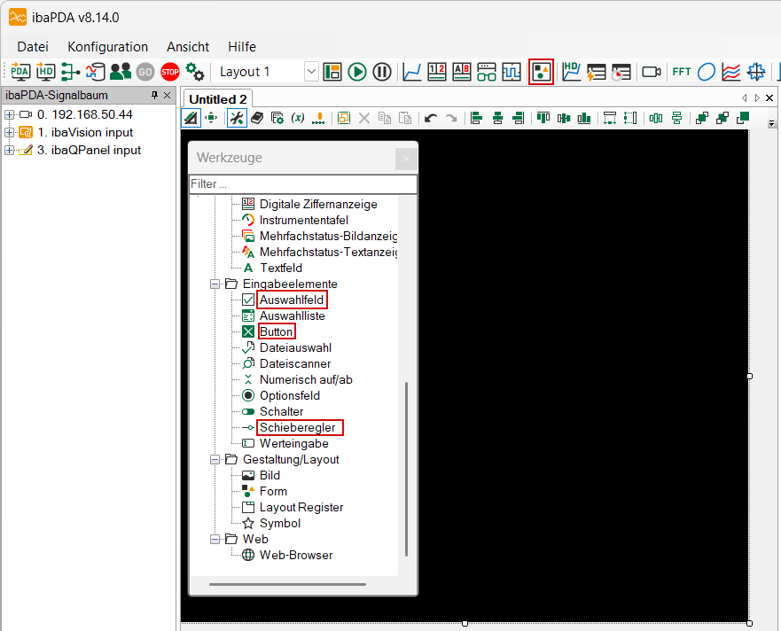Open the Konfiguration menu
Screen dimensions: 781x631
(107, 47)
